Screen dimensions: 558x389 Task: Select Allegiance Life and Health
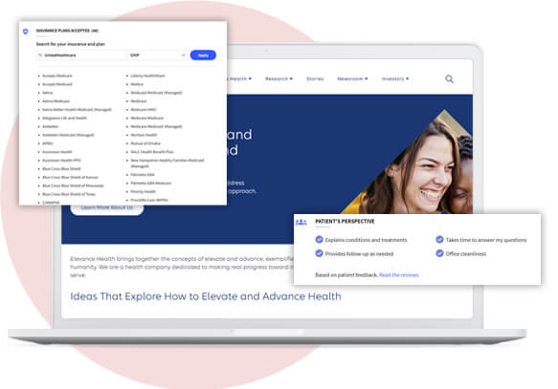click(64, 118)
